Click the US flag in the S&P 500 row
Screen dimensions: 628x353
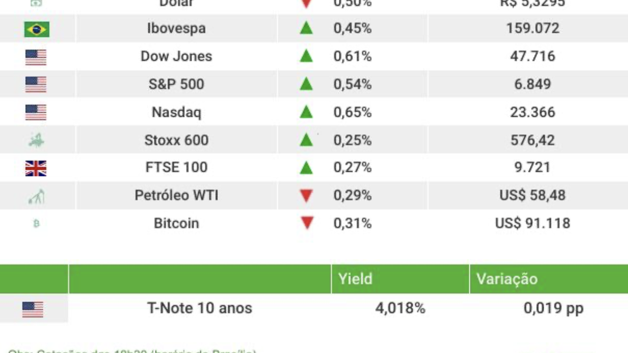[36, 84]
